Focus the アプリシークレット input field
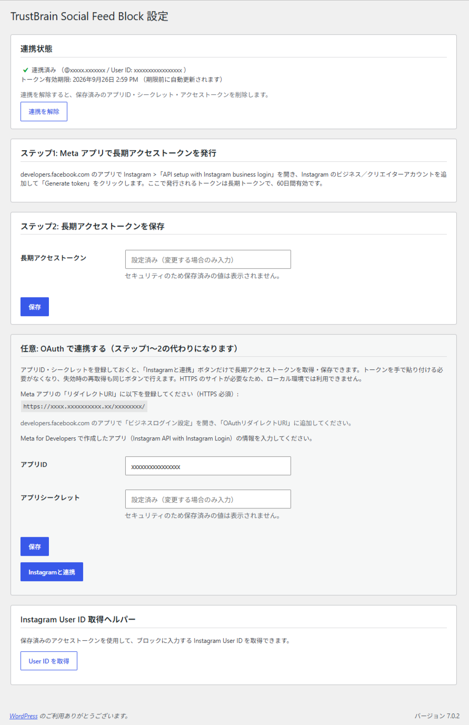469x725 pixels. point(208,499)
